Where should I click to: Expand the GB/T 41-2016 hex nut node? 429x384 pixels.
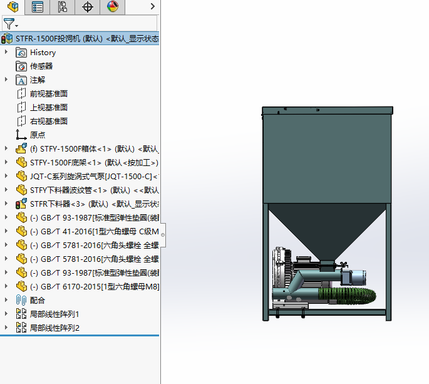point(6,231)
